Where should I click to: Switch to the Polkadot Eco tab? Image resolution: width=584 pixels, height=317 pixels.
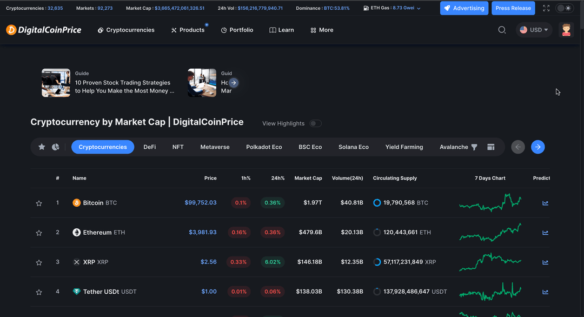(264, 147)
